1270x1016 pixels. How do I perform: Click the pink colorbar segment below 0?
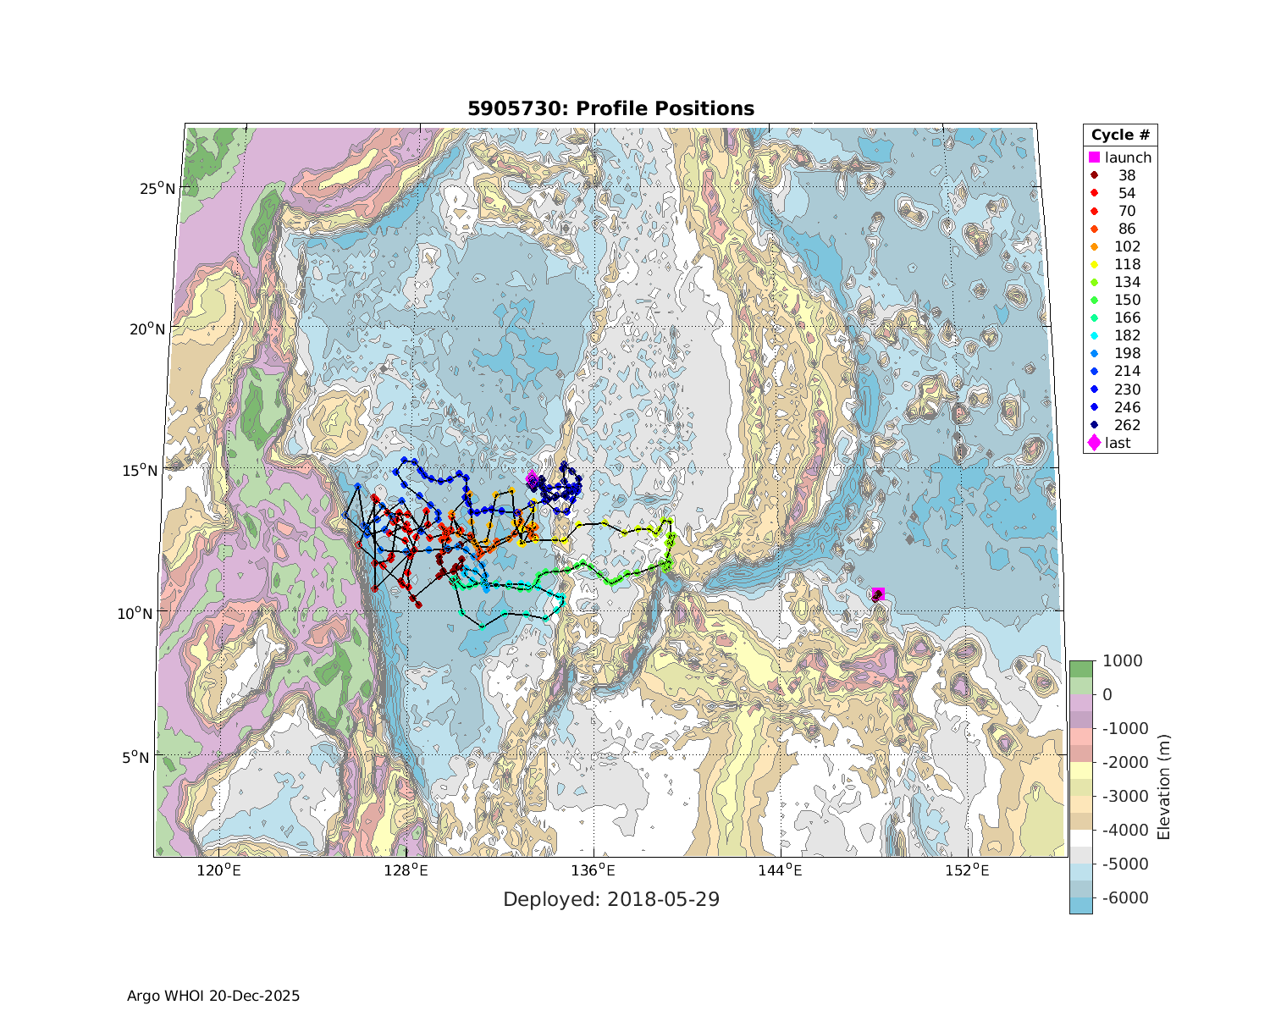coord(1080,703)
